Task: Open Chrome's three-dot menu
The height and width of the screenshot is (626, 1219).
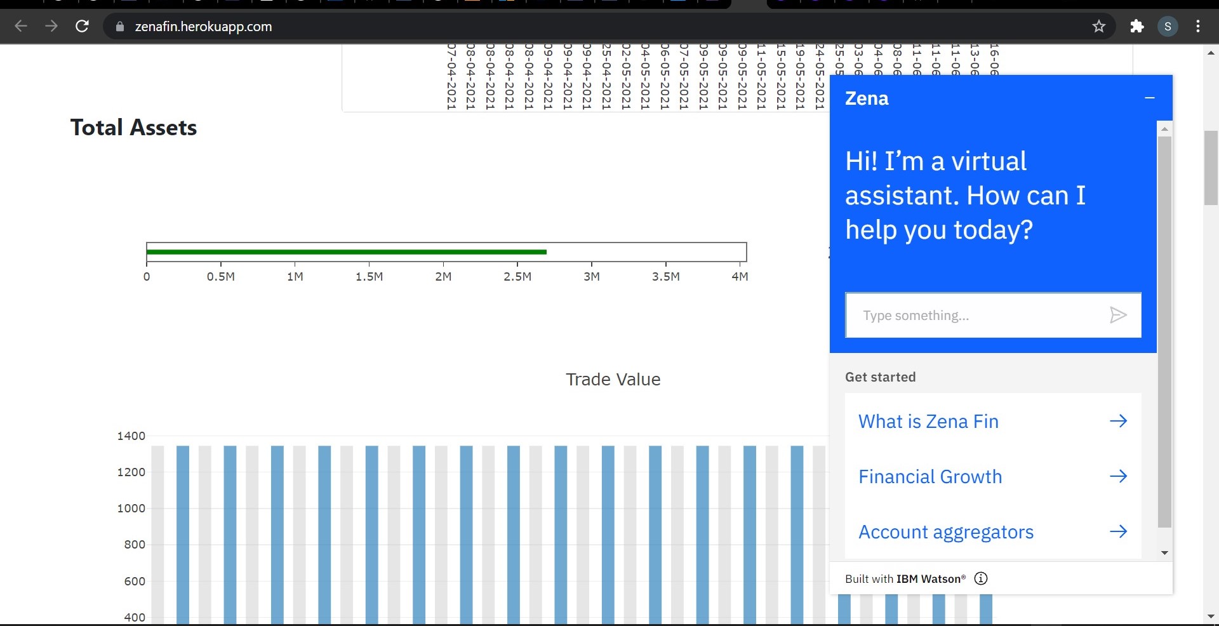Action: tap(1198, 26)
